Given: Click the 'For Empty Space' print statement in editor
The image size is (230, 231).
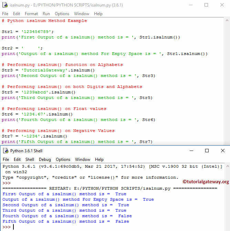Looking at the screenshot, I should [105, 54].
